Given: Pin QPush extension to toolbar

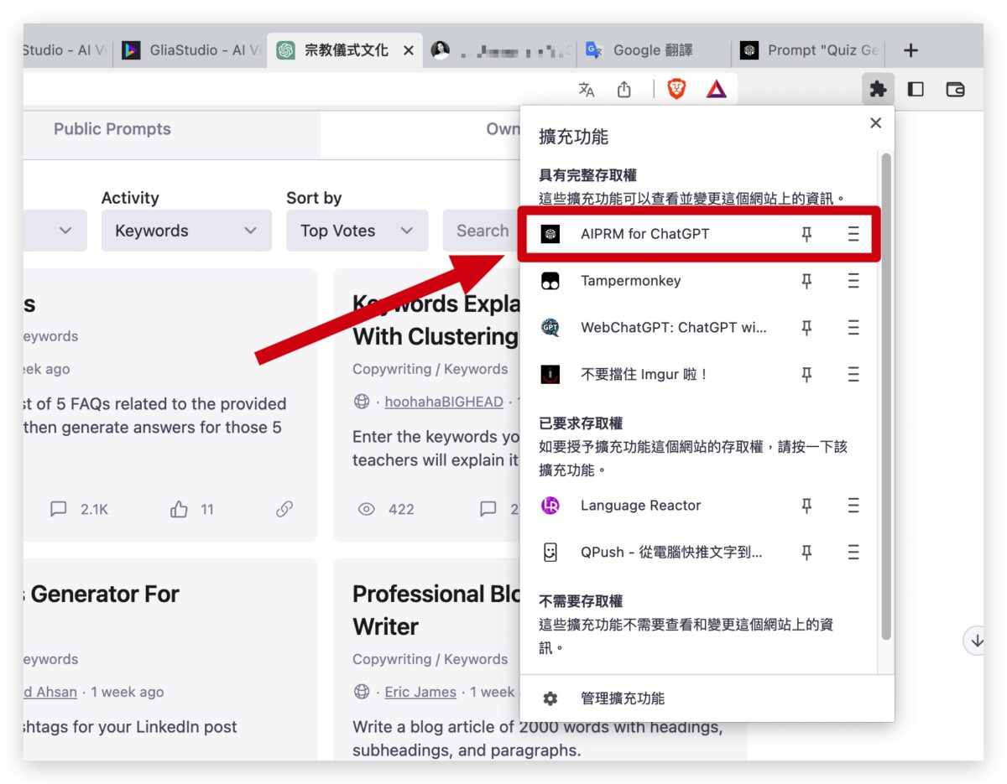Looking at the screenshot, I should (x=806, y=553).
